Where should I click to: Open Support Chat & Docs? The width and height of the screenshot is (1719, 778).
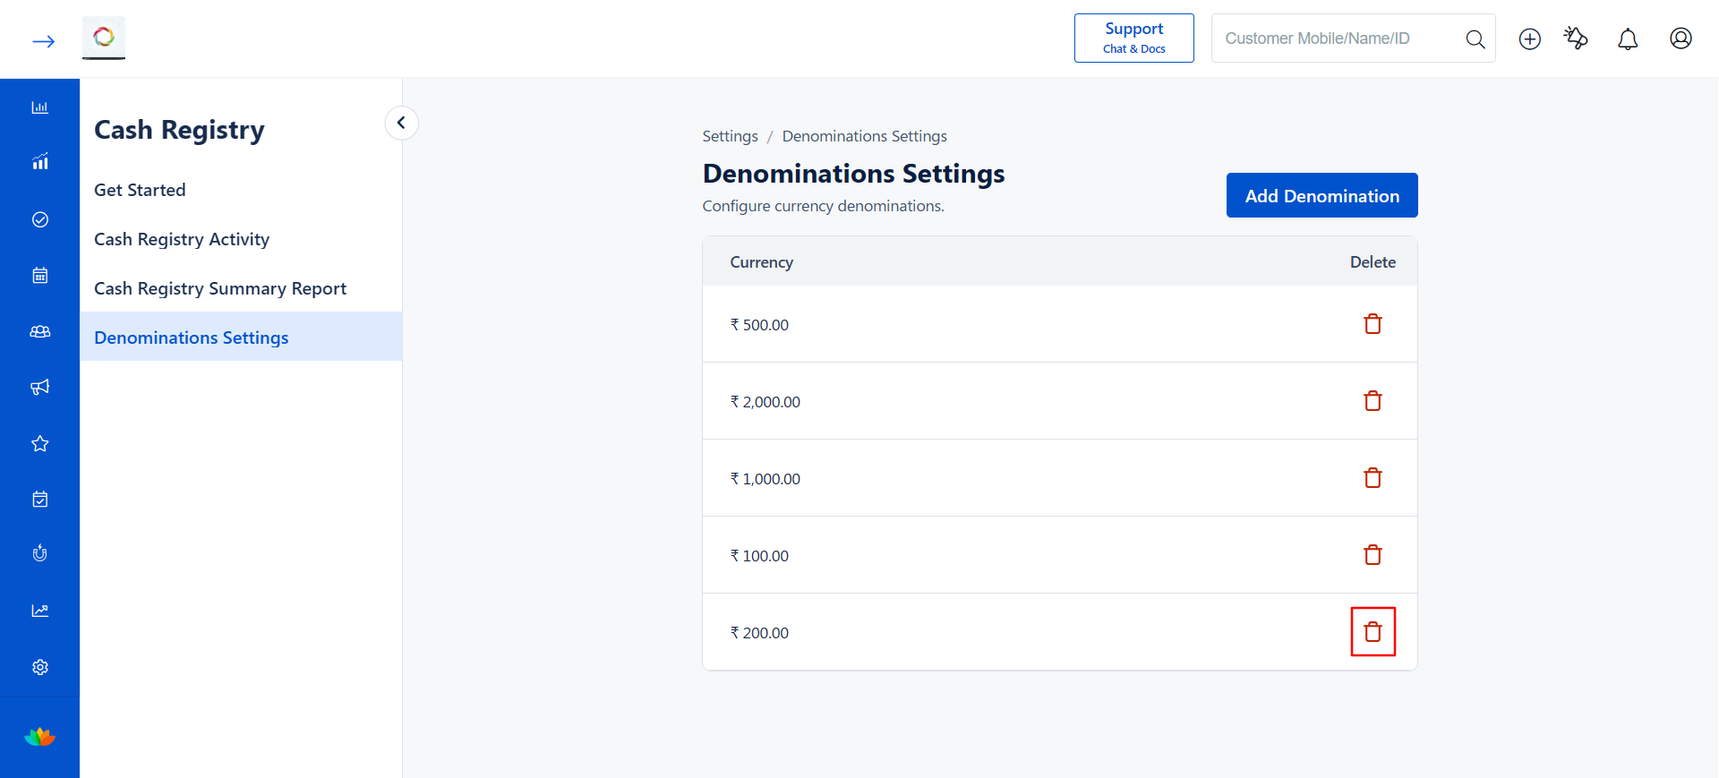point(1133,38)
